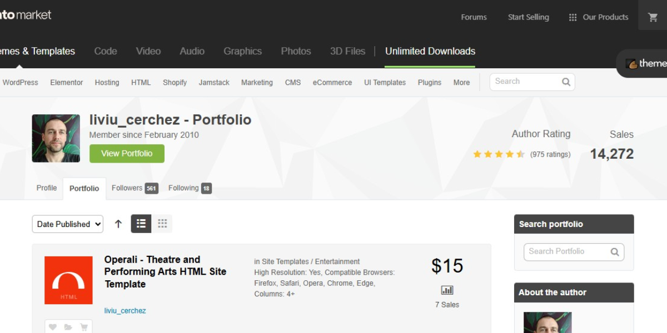The image size is (667, 333).
Task: Open the Operali Theatre HTML template title
Action: point(165,272)
